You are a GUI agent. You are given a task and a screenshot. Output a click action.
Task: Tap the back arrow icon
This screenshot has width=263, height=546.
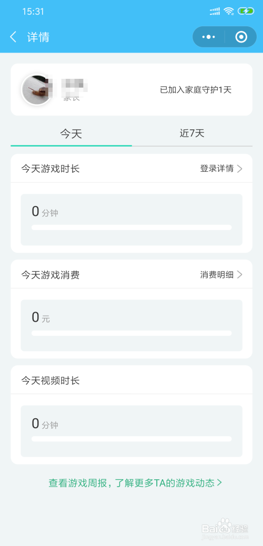click(x=13, y=37)
